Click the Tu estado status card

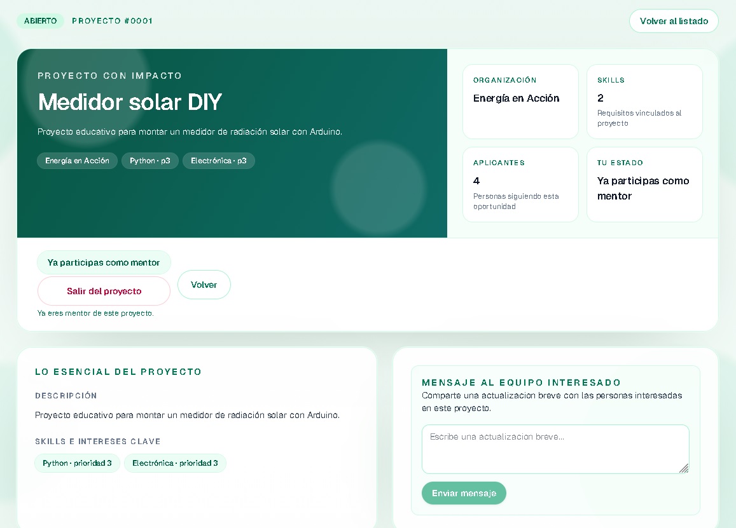(x=644, y=184)
